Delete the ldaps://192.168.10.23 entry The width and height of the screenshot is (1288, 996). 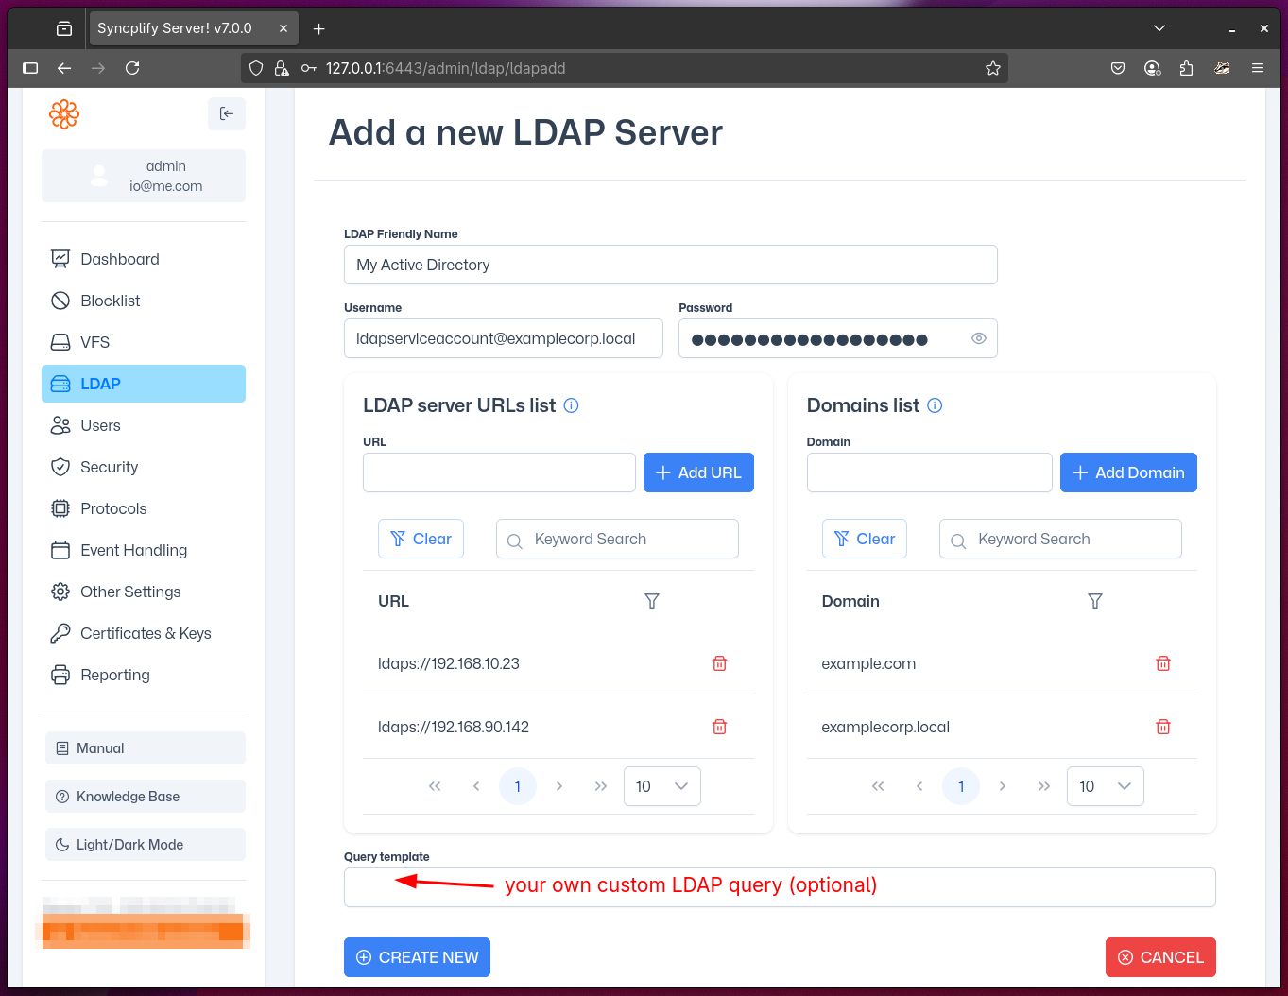coord(719,663)
